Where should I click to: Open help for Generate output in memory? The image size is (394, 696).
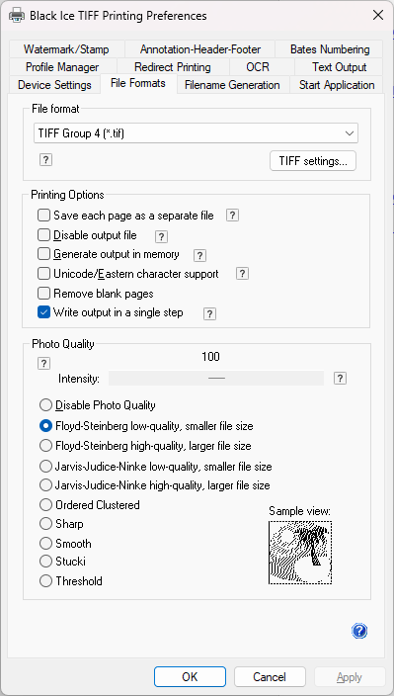199,255
